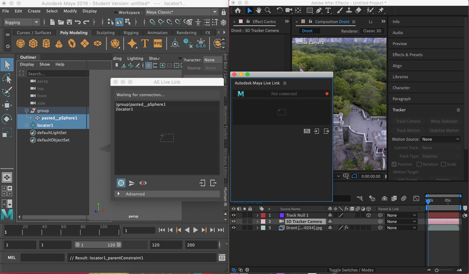Hide the Dront jpg sequence layer
469x274 pixels.
coord(234,227)
